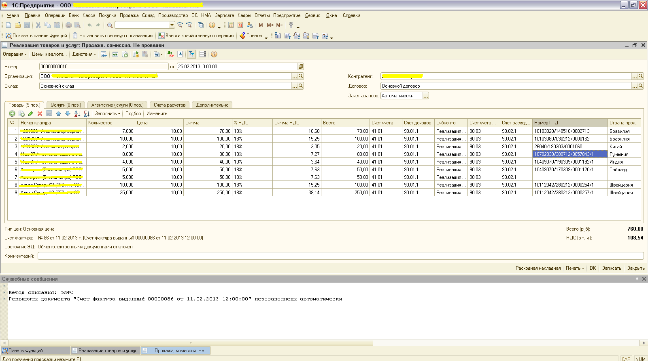Switch to the Услуги (0 поз.) tab
Screen dimensions: 648x361
pos(66,105)
